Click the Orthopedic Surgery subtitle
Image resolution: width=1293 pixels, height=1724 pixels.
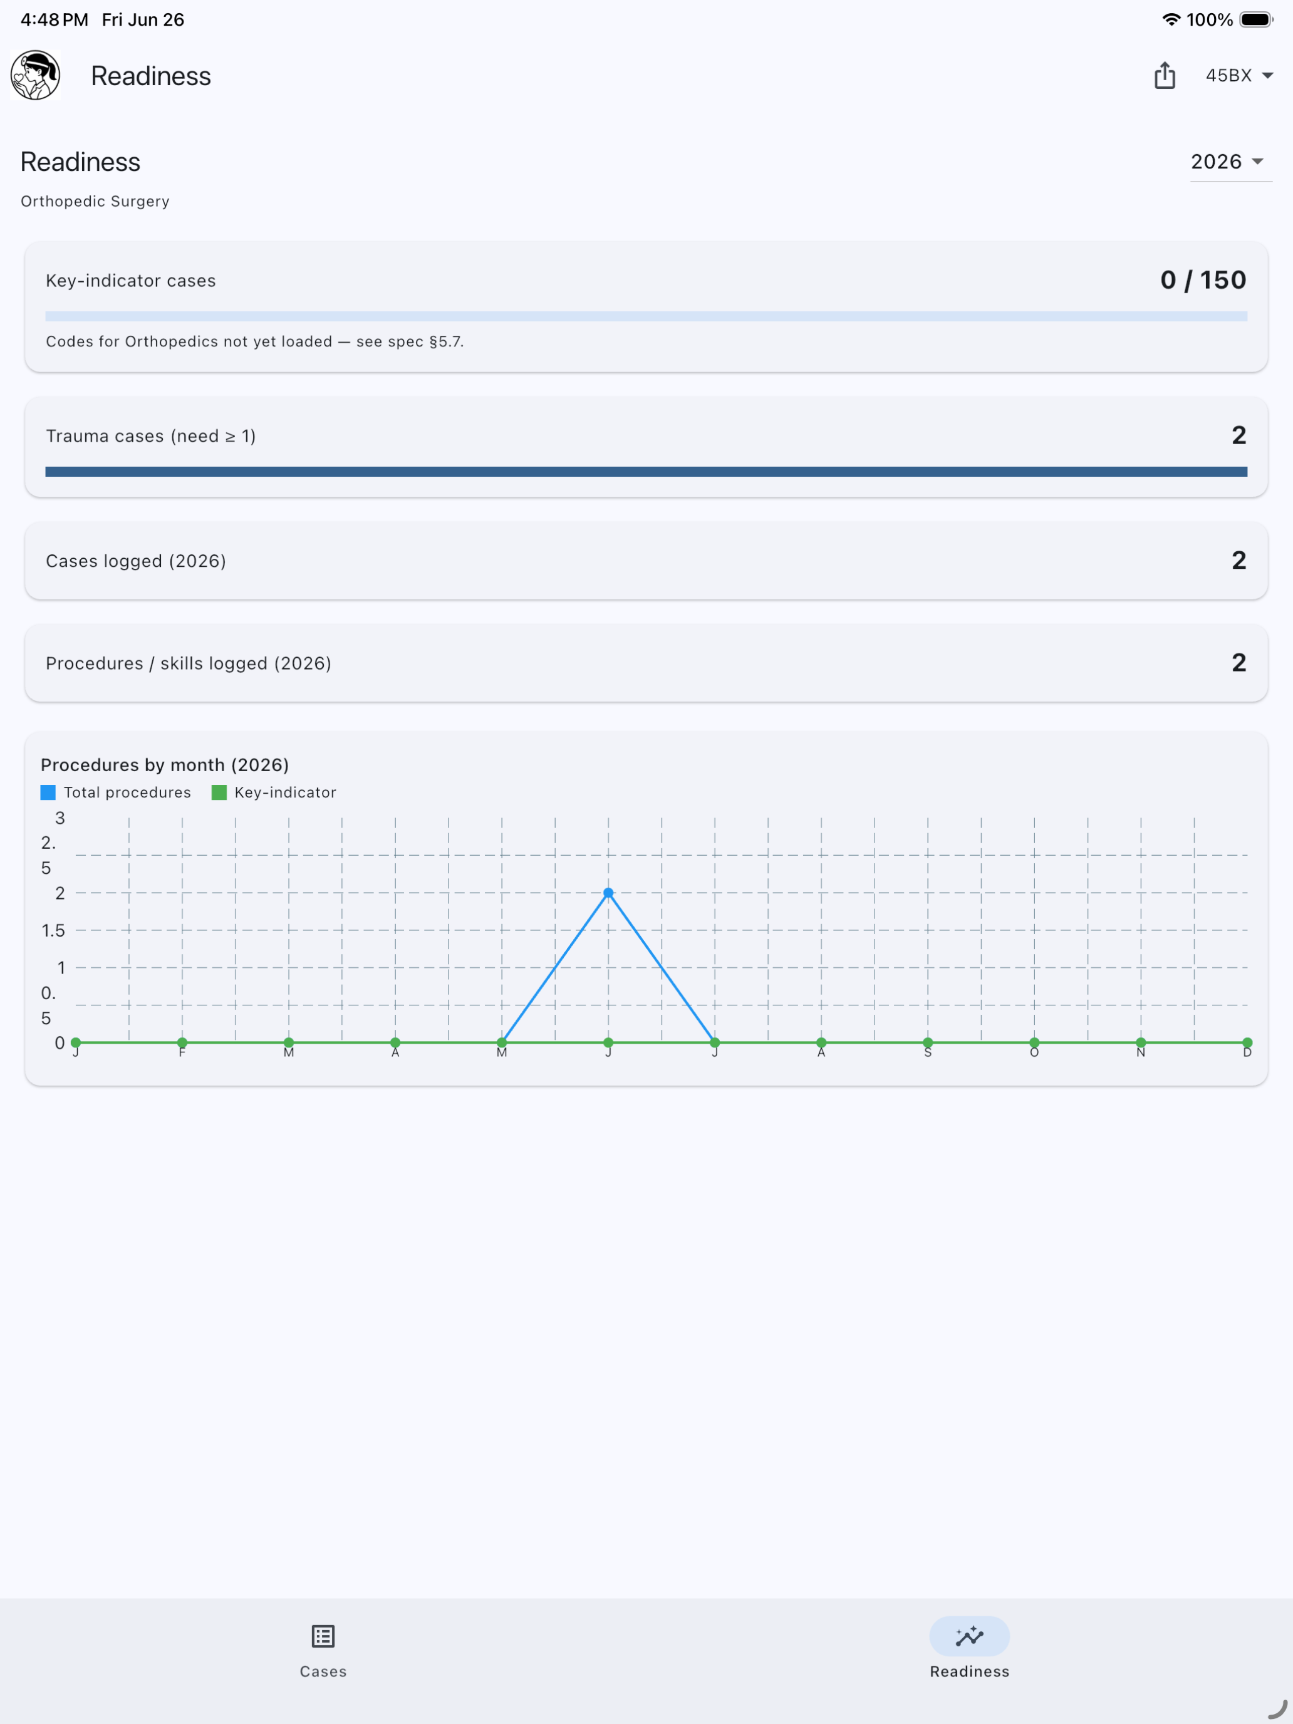coord(95,201)
